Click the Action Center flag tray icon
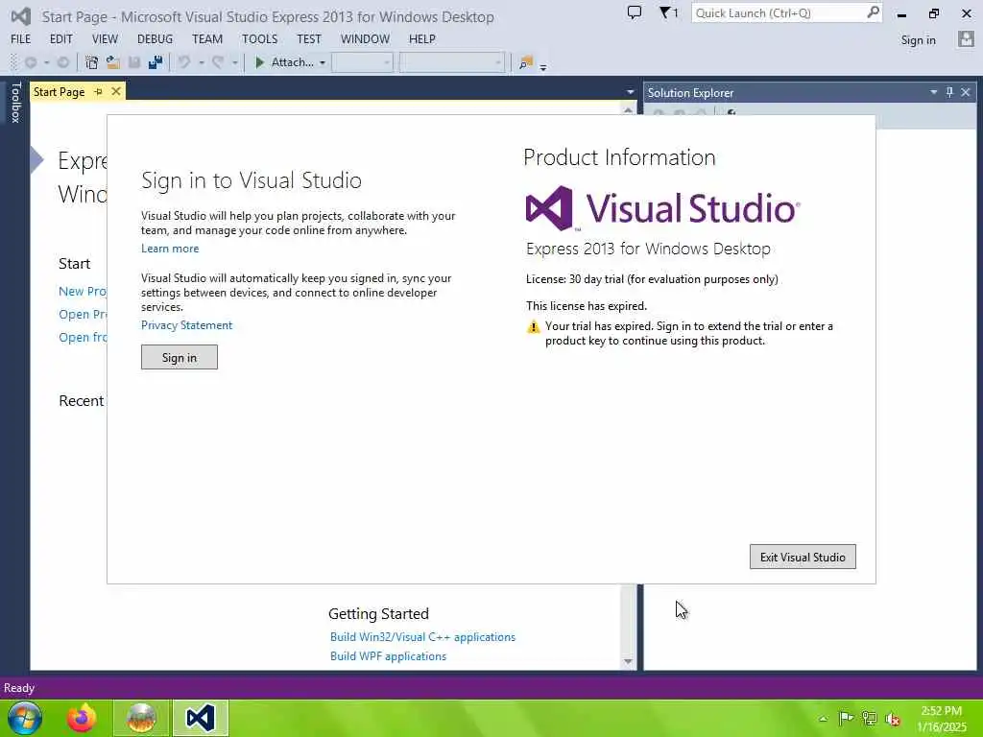Viewport: 983px width, 737px height. 846,718
